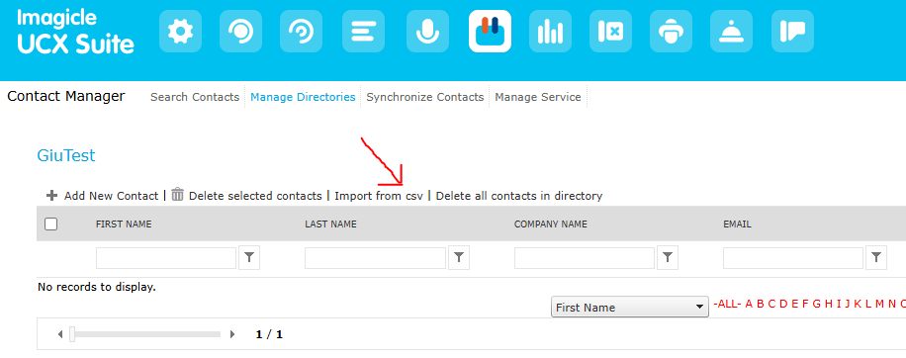Open the highlighted Contact Manager module icon
The height and width of the screenshot is (358, 906).
point(490,32)
